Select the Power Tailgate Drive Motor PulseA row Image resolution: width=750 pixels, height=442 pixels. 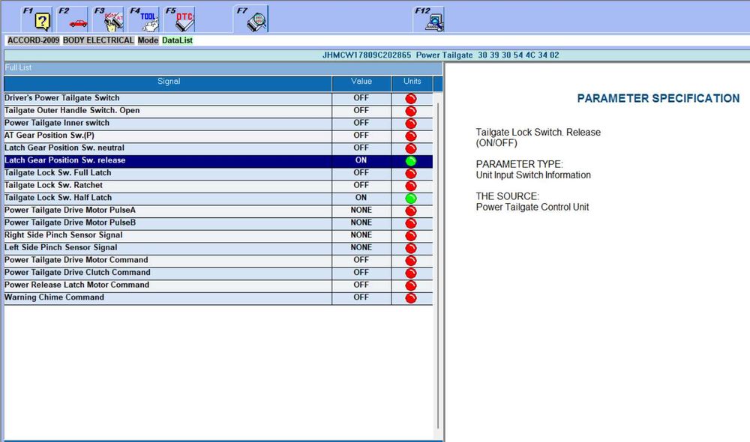(70, 211)
